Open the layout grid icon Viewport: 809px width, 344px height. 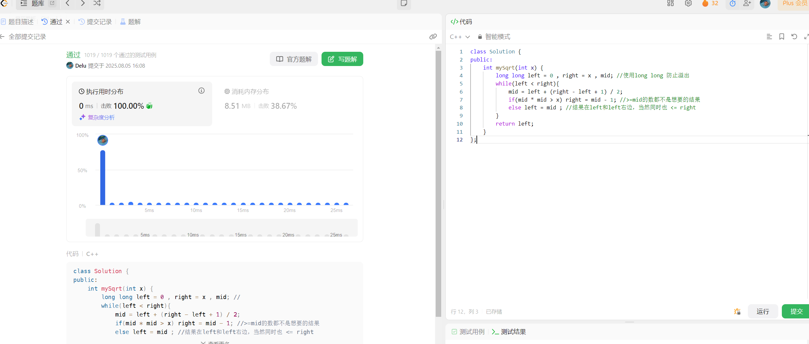(x=670, y=3)
